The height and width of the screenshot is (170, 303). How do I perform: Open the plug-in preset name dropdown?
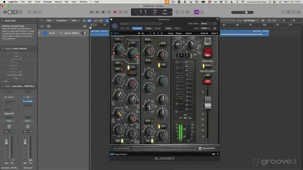tap(141, 24)
